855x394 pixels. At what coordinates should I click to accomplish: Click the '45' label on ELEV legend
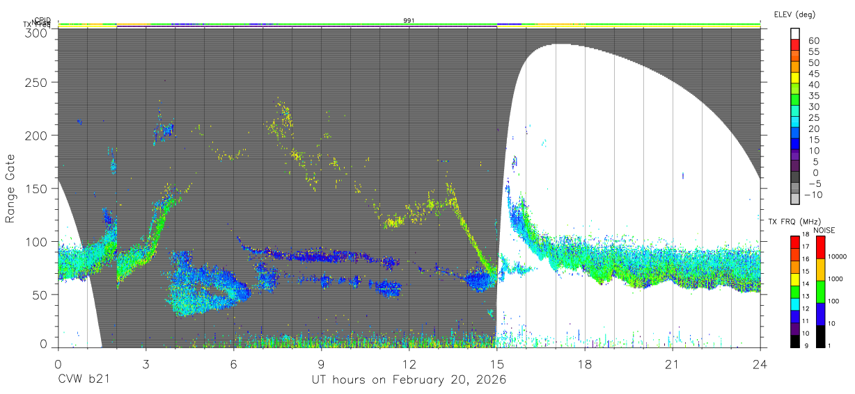tap(813, 74)
